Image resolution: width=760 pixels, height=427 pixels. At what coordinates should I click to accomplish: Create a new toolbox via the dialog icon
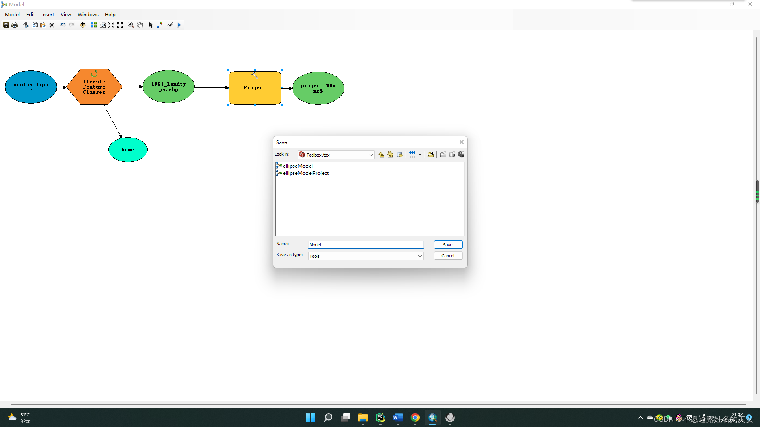[x=461, y=155]
